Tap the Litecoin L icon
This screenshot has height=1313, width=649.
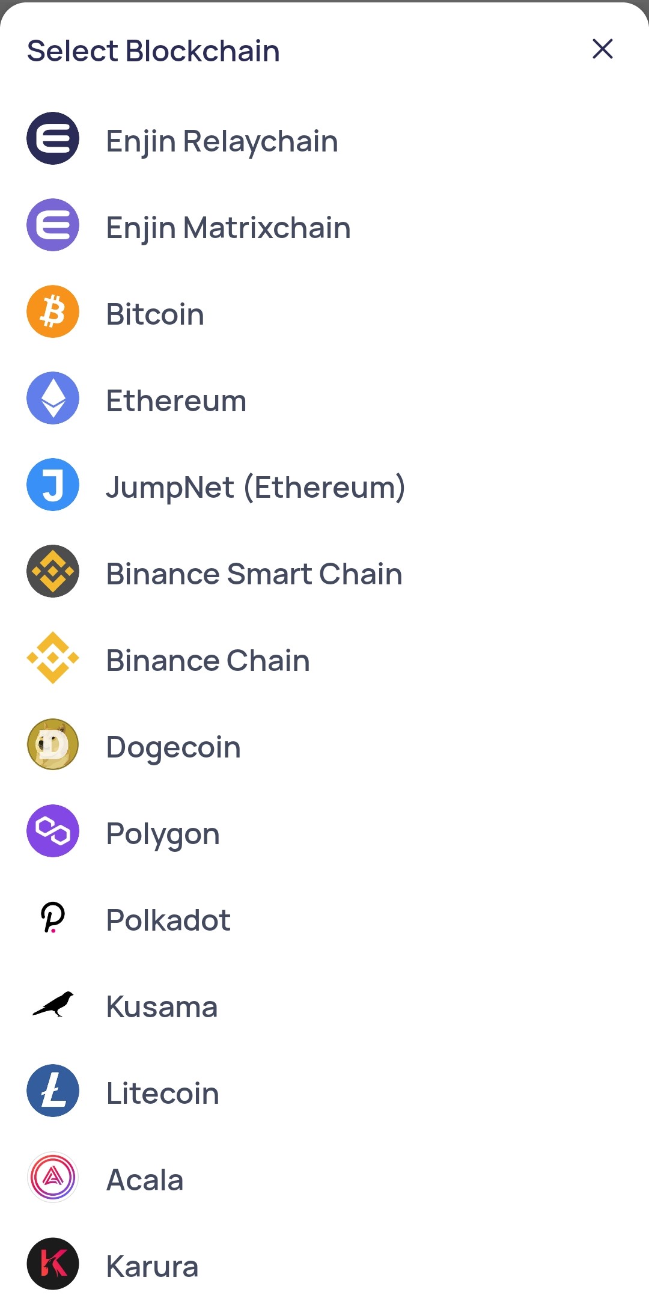53,1091
